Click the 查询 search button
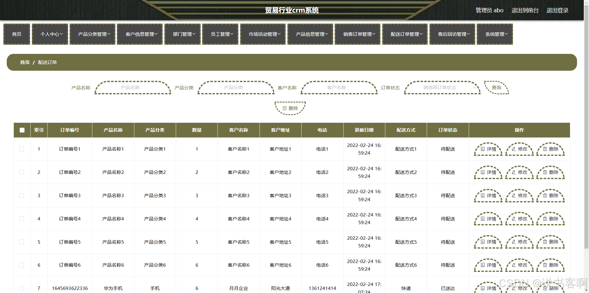 (496, 88)
